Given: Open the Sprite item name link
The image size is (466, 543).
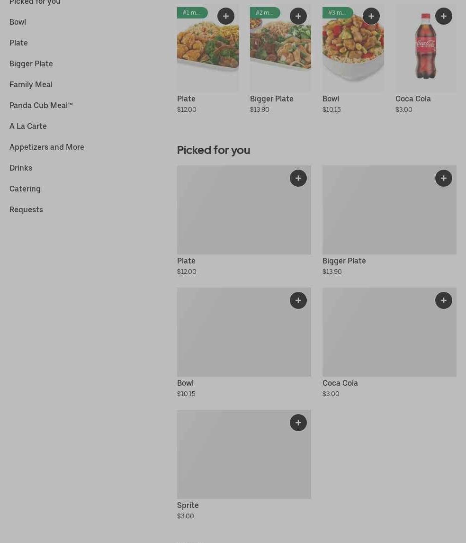Looking at the screenshot, I should coord(188,505).
